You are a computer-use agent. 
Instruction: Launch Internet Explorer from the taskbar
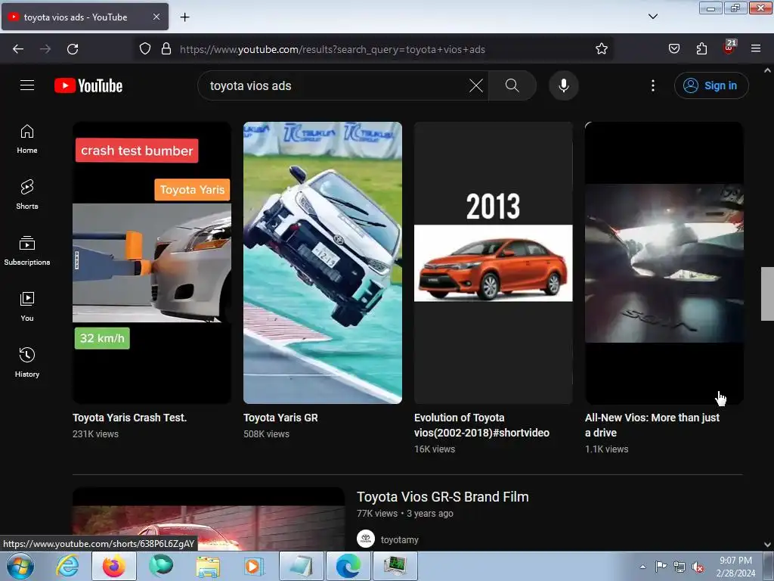pyautogui.click(x=67, y=566)
